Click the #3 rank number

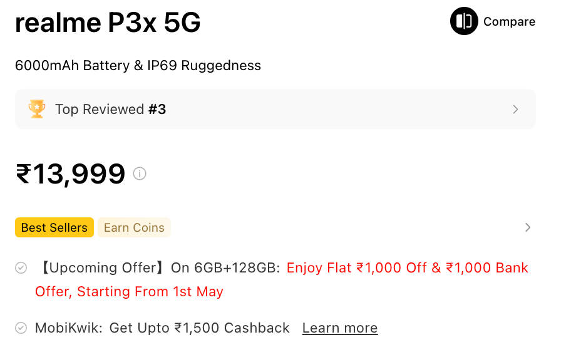pyautogui.click(x=157, y=110)
